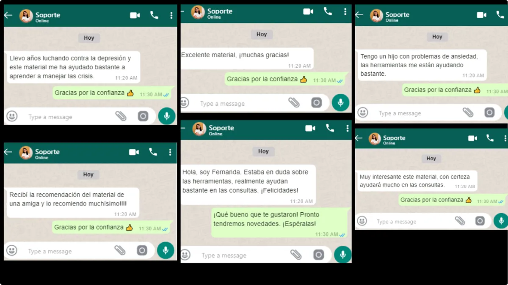Open camera in the 'Muy interesante' chat

(x=480, y=221)
